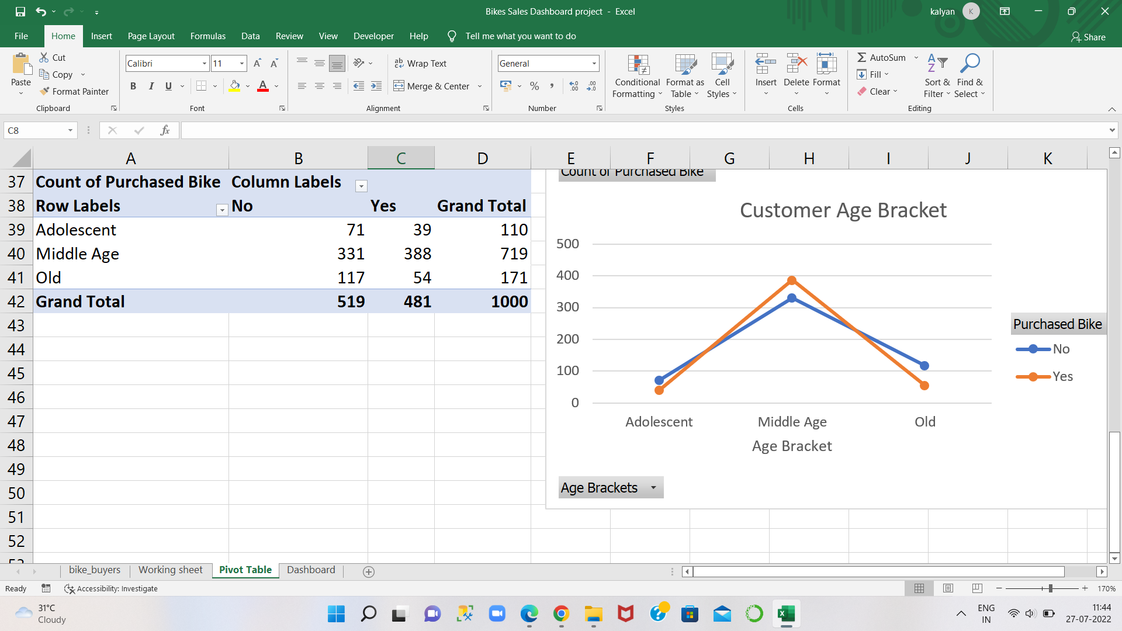Viewport: 1122px width, 631px height.
Task: Select the Format Painter tool
Action: click(x=74, y=91)
